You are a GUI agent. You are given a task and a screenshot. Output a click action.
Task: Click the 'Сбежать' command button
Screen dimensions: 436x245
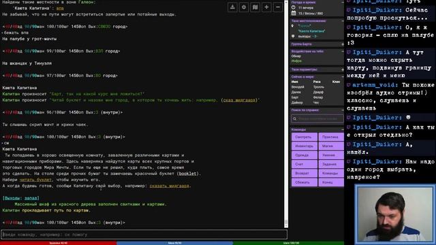(x=305, y=182)
